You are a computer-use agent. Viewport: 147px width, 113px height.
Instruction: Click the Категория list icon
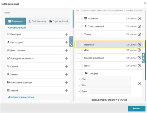[x=8, y=34]
